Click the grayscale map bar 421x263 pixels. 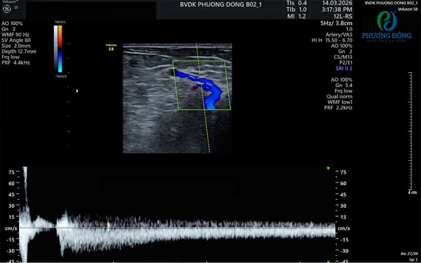(x=55, y=49)
